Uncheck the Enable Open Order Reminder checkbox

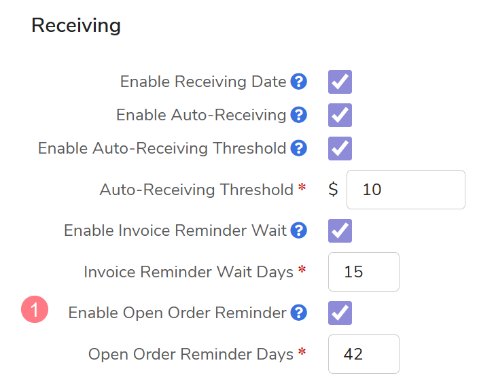tap(340, 313)
